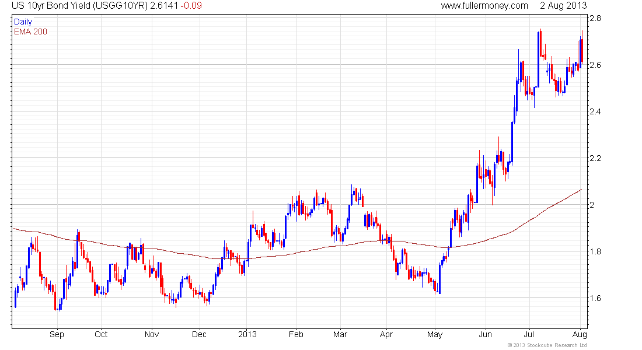The height and width of the screenshot is (350, 642).
Task: Click the 'Oct' x-axis label
Action: pos(101,334)
